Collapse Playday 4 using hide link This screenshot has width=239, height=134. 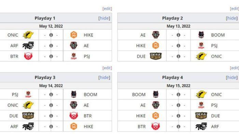(232, 78)
